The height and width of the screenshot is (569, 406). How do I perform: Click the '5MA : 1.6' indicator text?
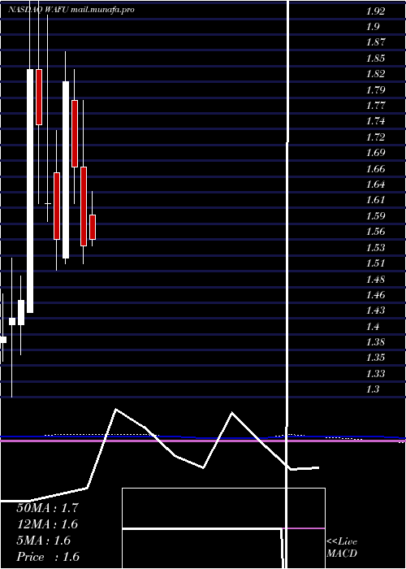[x=44, y=541]
